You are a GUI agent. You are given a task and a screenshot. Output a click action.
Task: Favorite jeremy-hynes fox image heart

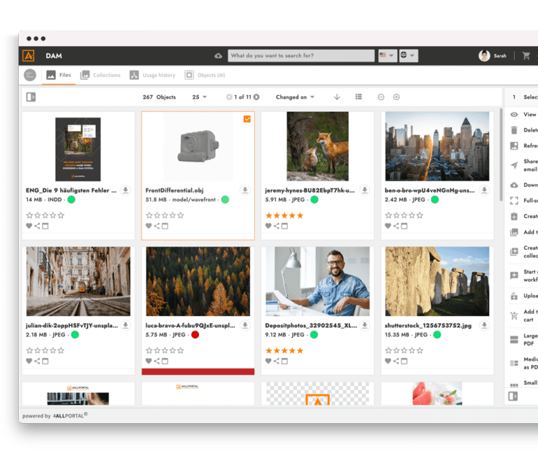coord(268,226)
